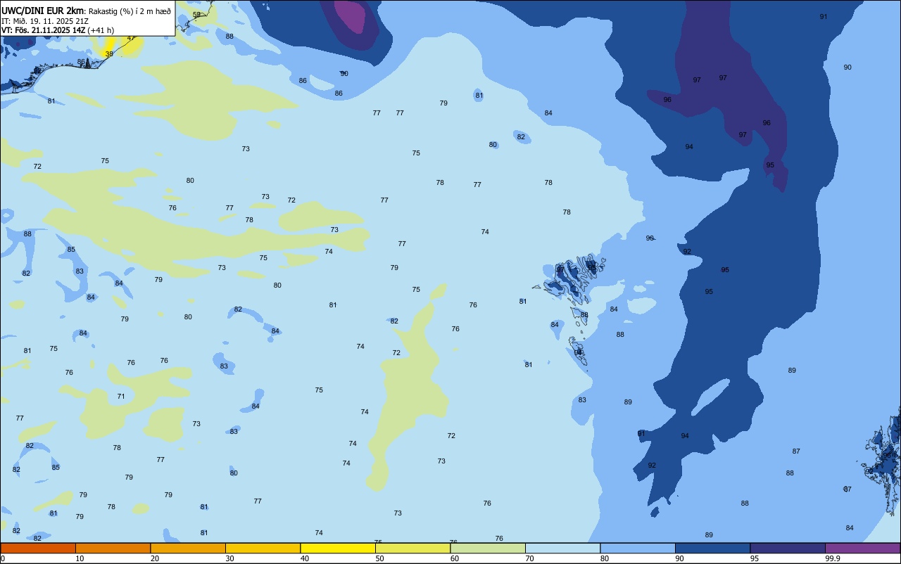The height and width of the screenshot is (564, 901).
Task: Select the 80–90 light blue legend swatch
Action: (x=638, y=548)
